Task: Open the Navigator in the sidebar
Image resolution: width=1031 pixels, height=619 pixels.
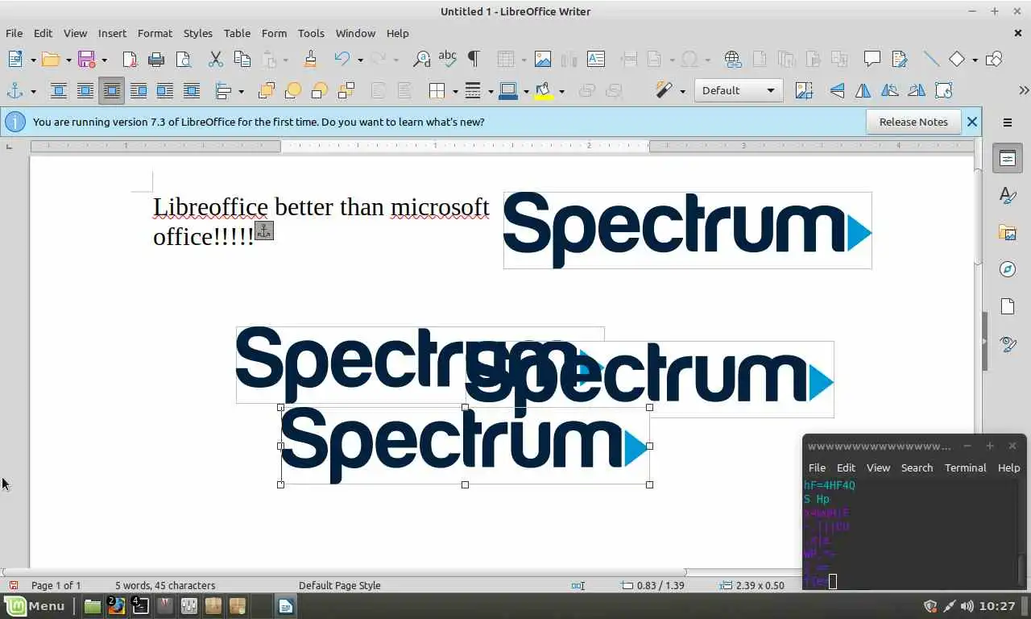Action: pyautogui.click(x=1008, y=269)
